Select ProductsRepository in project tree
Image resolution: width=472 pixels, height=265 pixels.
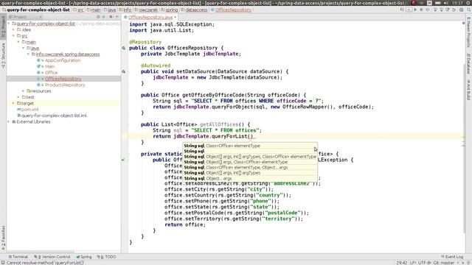point(65,85)
